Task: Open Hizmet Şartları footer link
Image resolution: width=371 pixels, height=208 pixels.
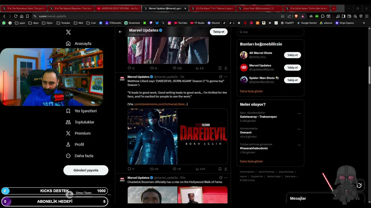Action: pyautogui.click(x=247, y=172)
